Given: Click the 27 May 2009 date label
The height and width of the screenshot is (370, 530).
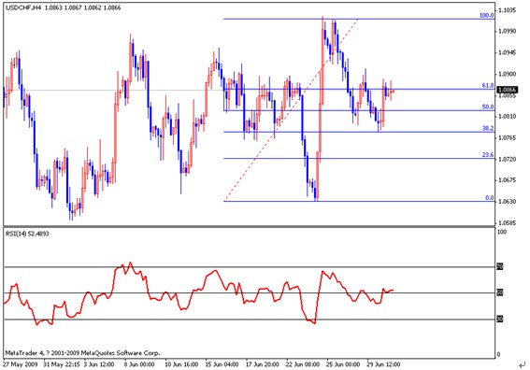Looking at the screenshot, I should [21, 364].
